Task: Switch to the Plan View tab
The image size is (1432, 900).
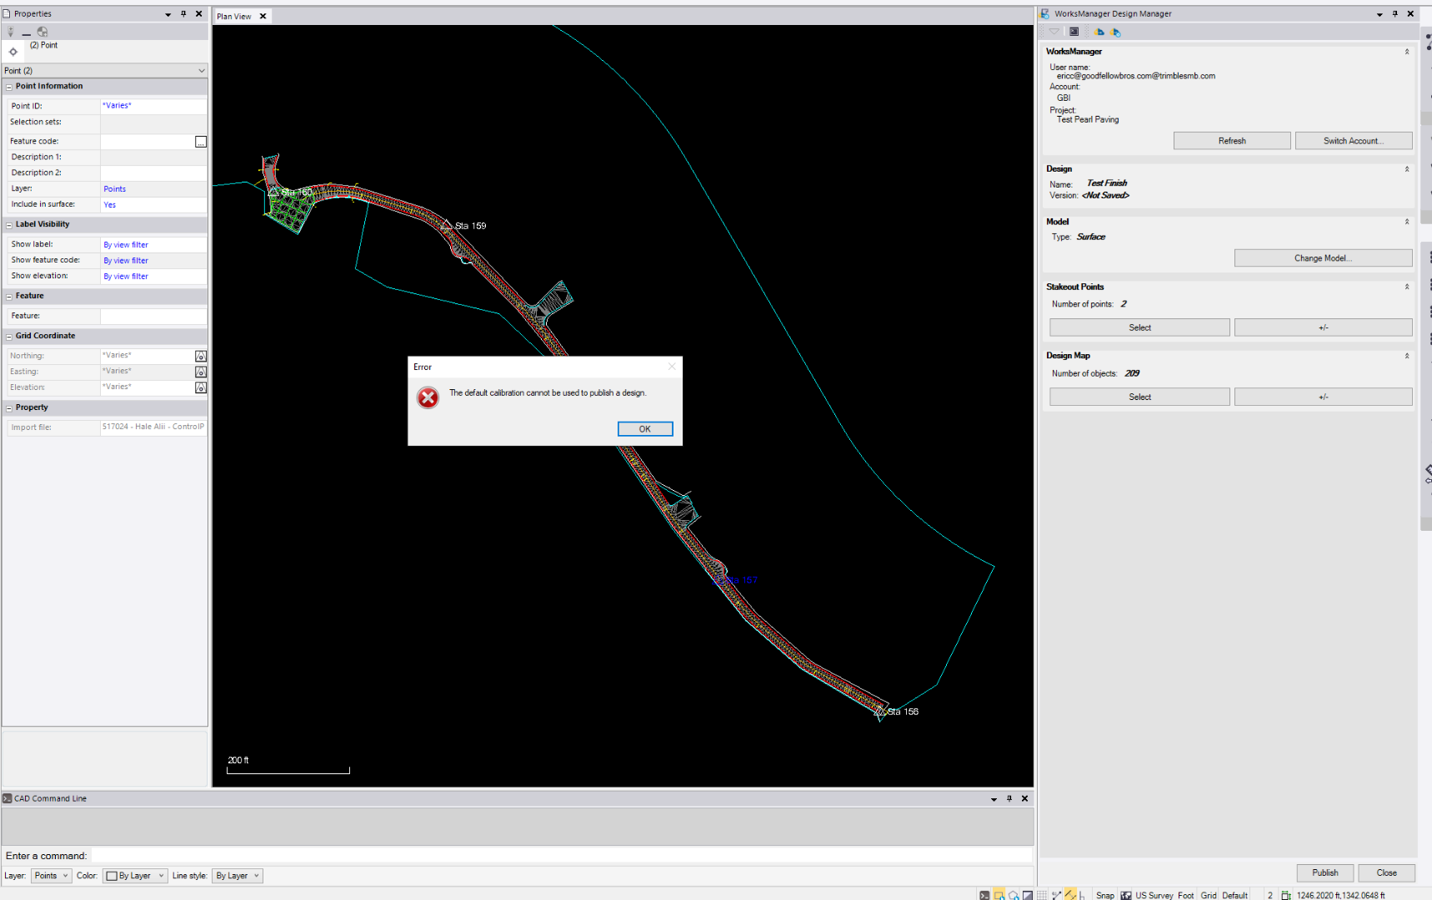Action: point(234,17)
